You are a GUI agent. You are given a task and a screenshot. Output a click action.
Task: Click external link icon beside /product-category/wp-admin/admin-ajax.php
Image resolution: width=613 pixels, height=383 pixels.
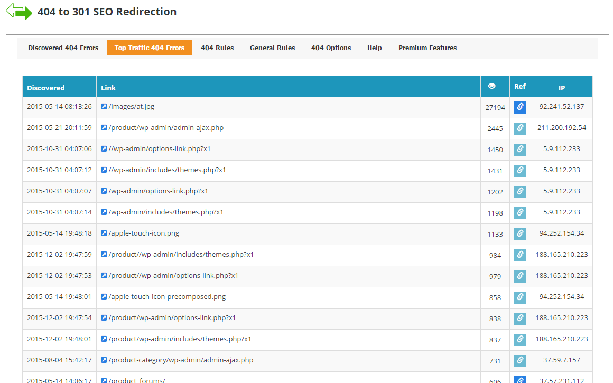point(104,360)
